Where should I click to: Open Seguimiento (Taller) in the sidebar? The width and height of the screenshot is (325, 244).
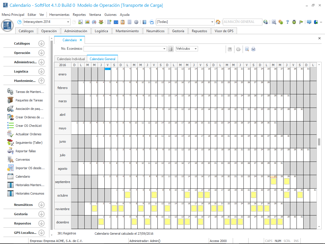(x=29, y=143)
